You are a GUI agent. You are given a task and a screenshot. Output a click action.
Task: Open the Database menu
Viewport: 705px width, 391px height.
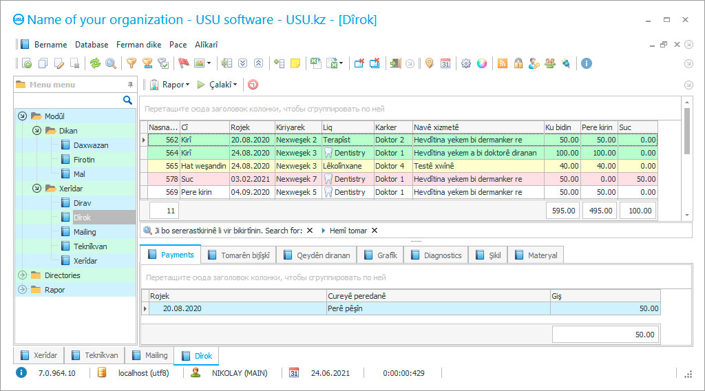point(92,45)
